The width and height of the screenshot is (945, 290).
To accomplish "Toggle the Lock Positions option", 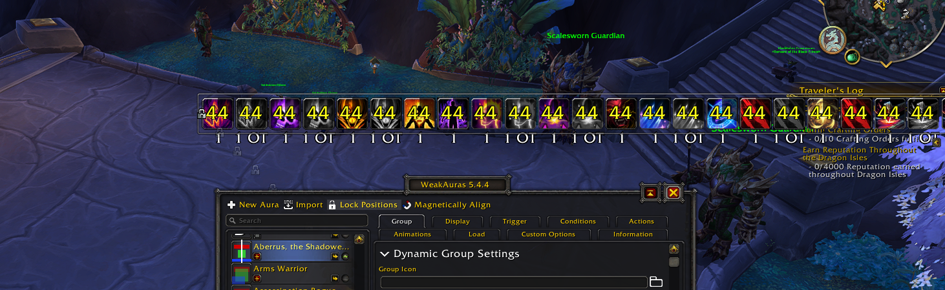I will point(363,205).
